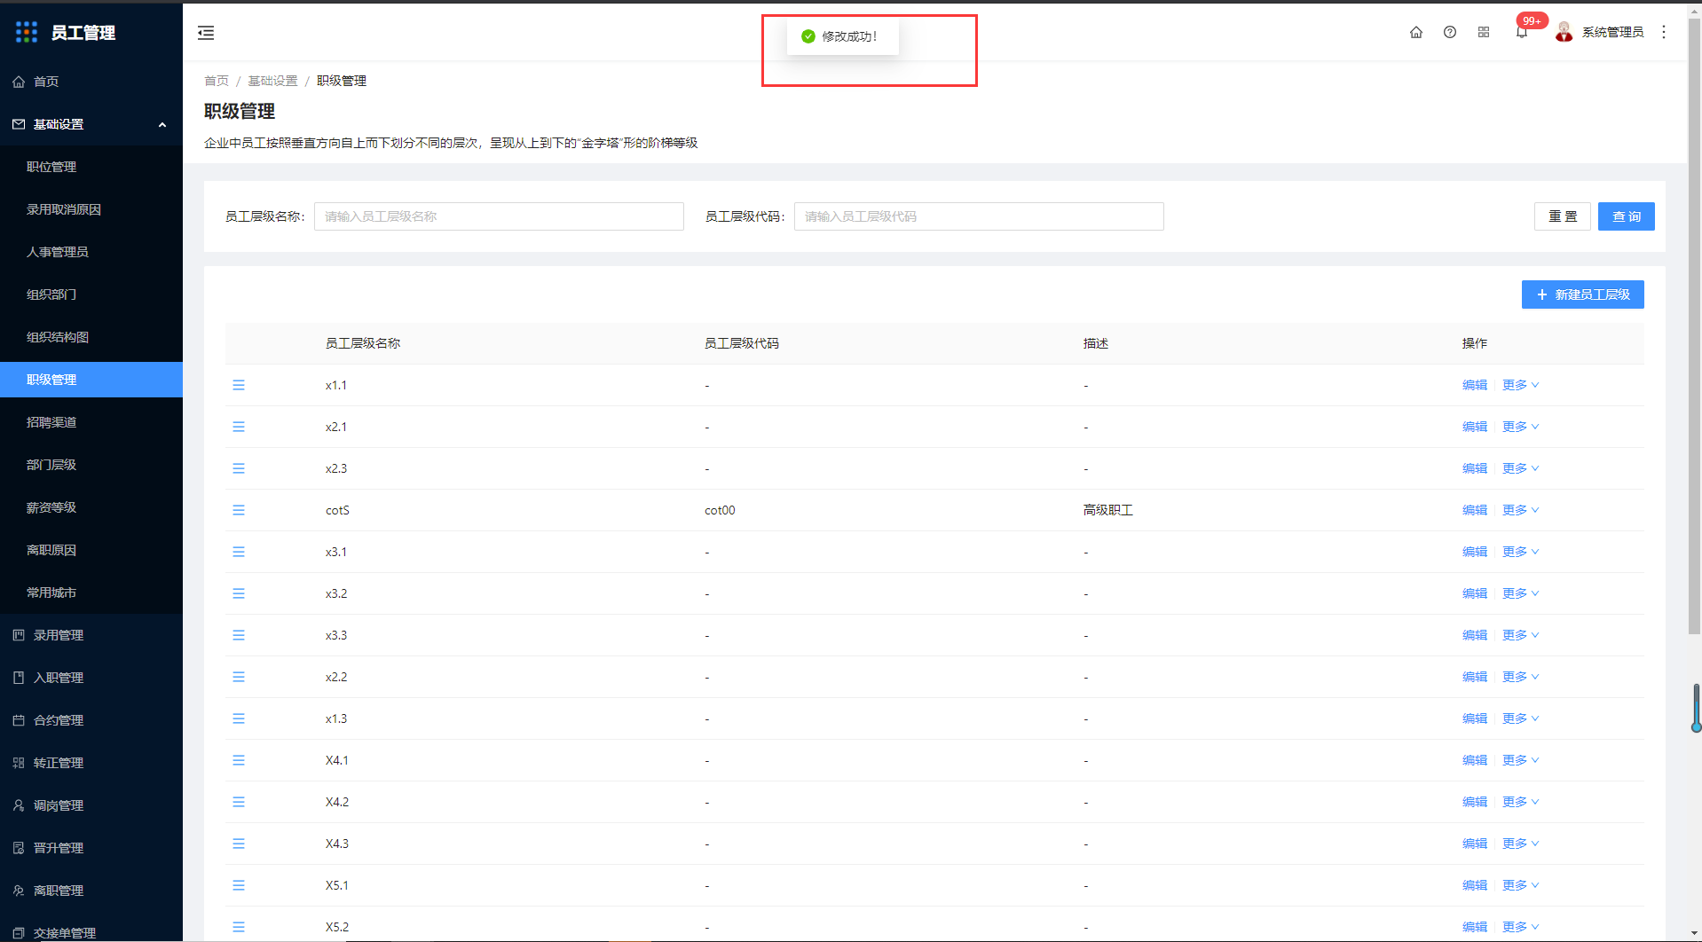Open the help question mark icon
Screen dimensions: 1702x942
(1450, 32)
